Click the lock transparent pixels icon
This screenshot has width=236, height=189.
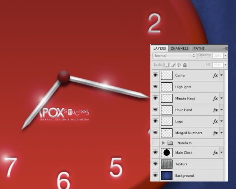[x=166, y=65]
